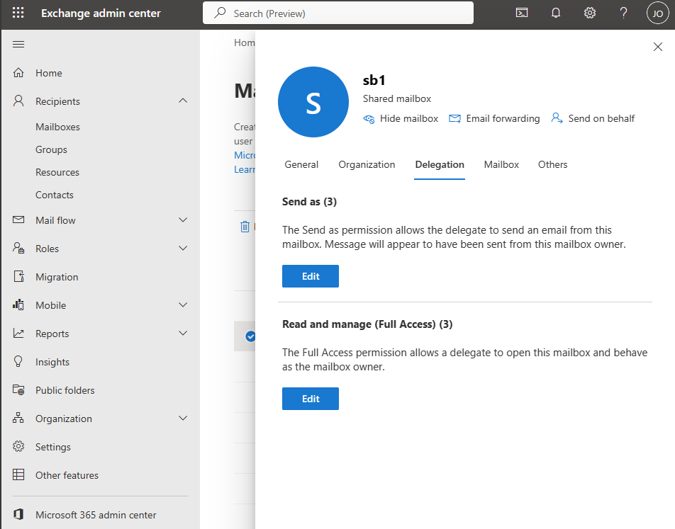Open Groups under Recipients
The image size is (675, 529).
point(51,149)
